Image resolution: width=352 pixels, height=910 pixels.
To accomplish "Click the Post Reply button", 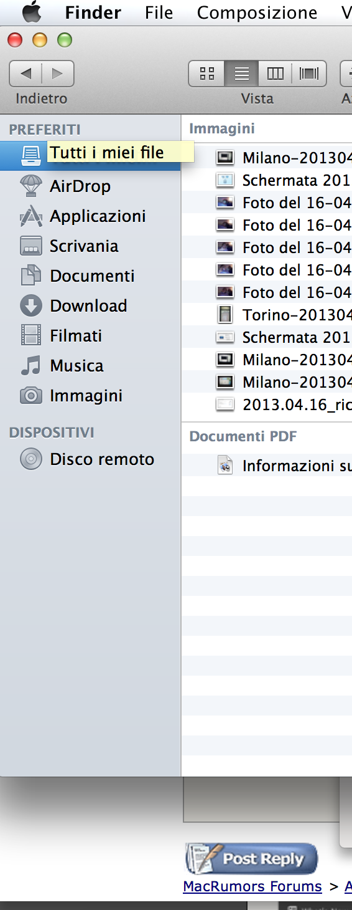I will coord(251,858).
